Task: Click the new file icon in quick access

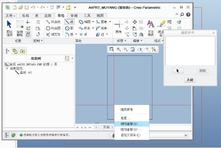Action: [x=15, y=7]
